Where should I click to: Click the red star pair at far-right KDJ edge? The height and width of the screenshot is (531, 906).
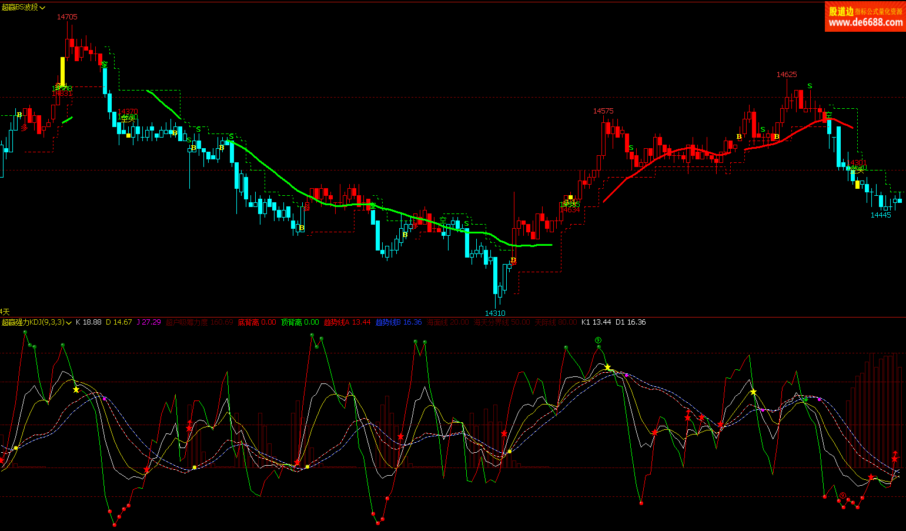[x=895, y=456]
